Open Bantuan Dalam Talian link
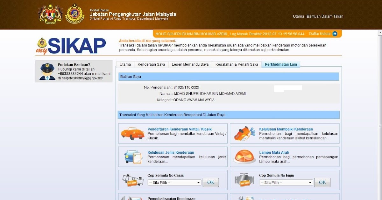This screenshot has height=200, width=382. (325, 17)
